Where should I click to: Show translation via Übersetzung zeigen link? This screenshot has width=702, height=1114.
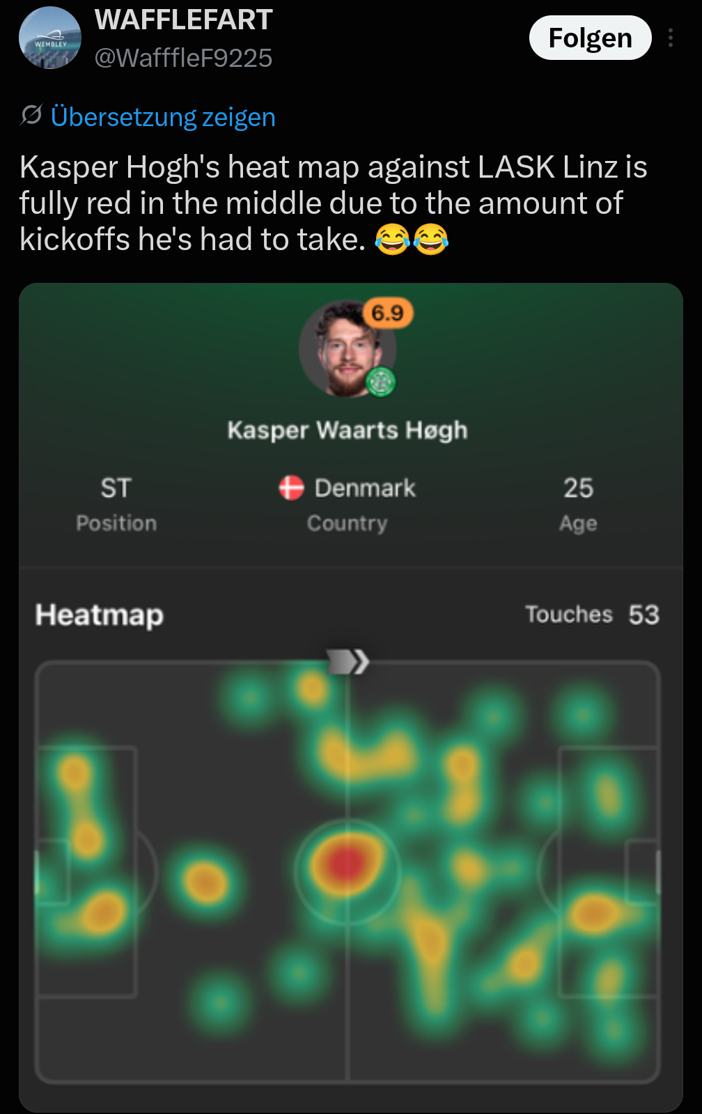[163, 116]
